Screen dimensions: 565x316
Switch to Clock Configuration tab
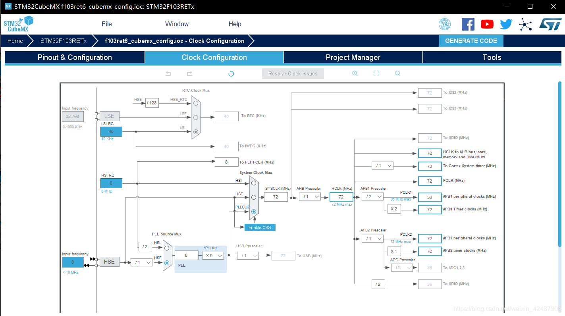(x=214, y=57)
